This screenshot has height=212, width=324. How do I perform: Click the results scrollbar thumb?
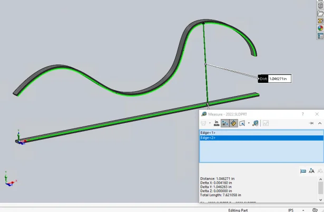point(320,188)
